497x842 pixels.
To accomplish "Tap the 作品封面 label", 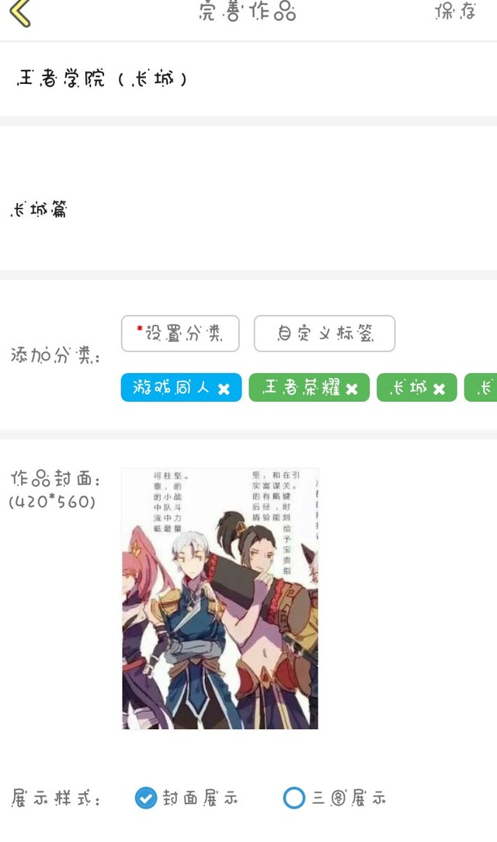I will pyautogui.click(x=55, y=478).
